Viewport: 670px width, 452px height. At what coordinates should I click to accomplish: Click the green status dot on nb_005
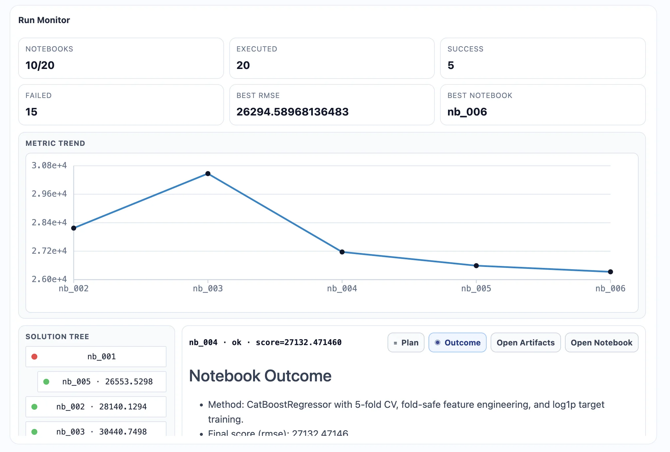click(x=47, y=382)
